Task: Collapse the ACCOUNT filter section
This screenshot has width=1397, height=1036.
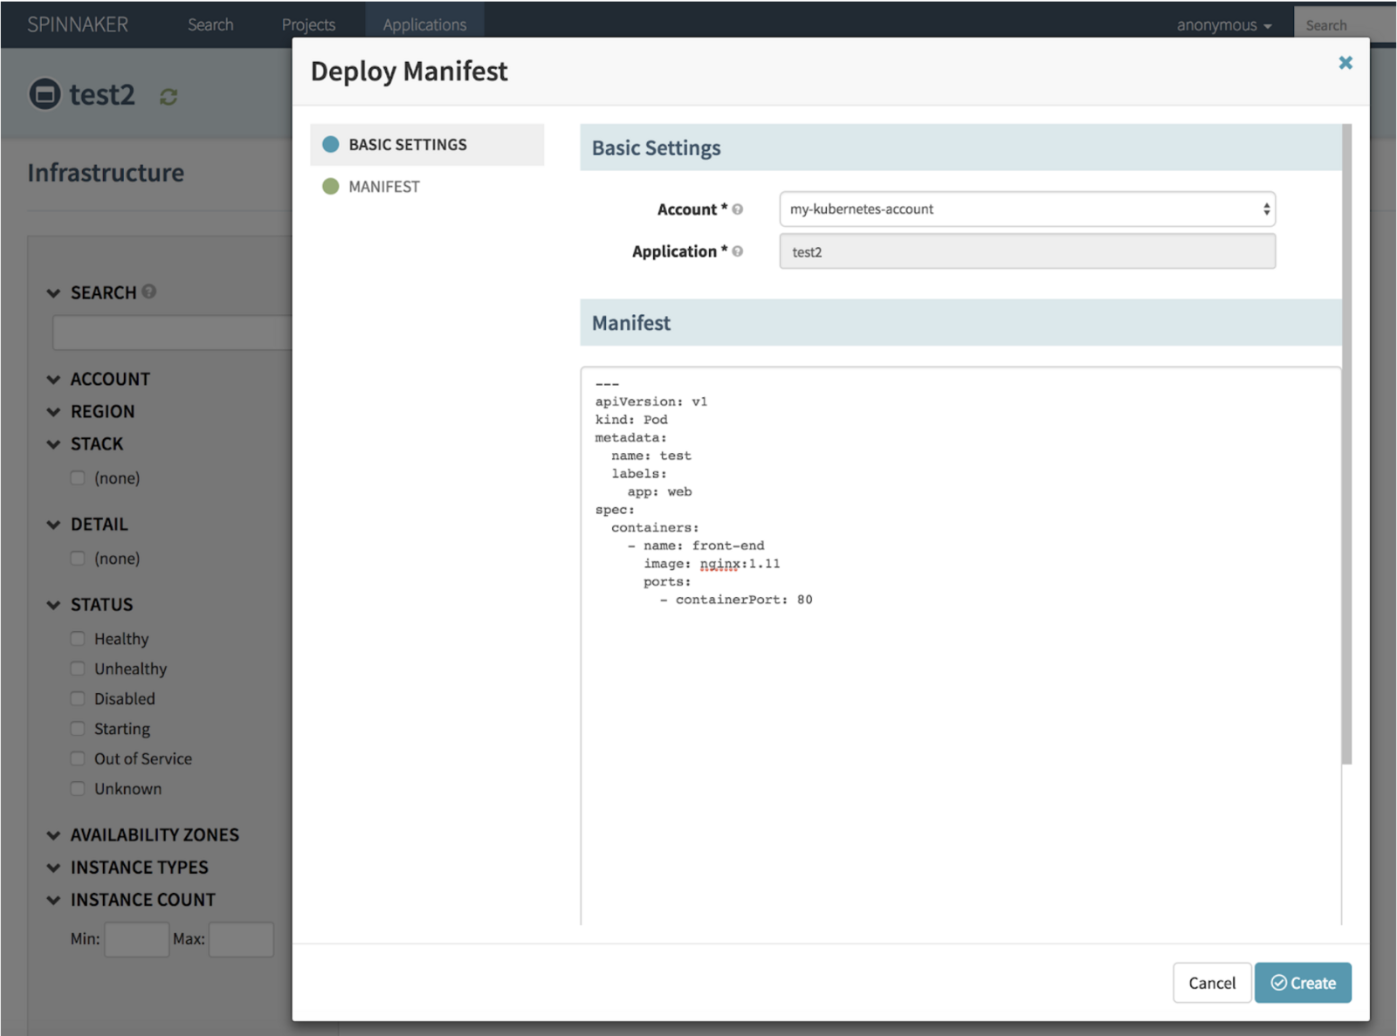Action: tap(53, 380)
